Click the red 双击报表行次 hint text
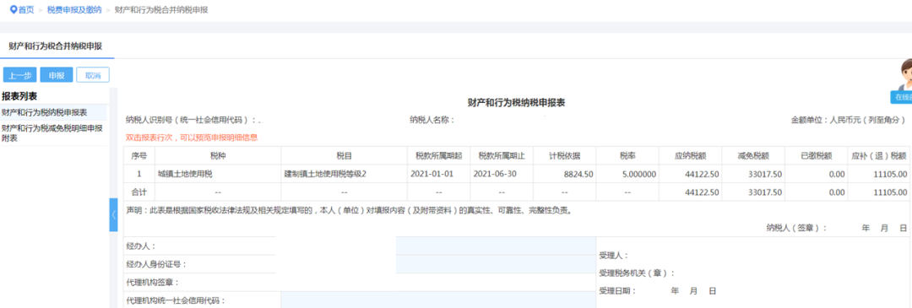Screen dimensions: 912x308 pyautogui.click(x=192, y=138)
